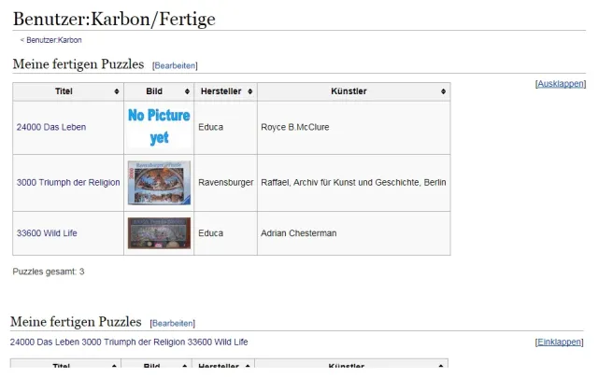Select the Educa cell in Wild Life row
The width and height of the screenshot is (598, 377).
[x=226, y=233]
